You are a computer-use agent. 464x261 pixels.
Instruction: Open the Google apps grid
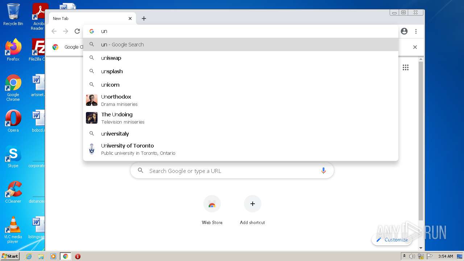click(406, 67)
